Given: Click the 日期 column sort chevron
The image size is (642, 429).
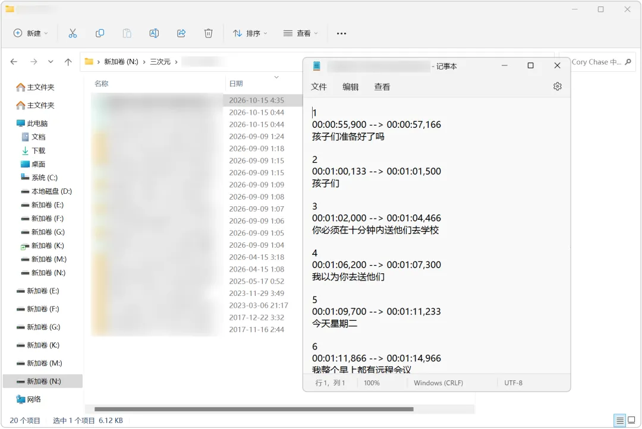Looking at the screenshot, I should coord(276,77).
